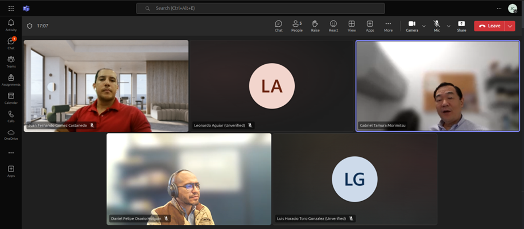Click the red Leave button
This screenshot has width=524, height=229.
(x=489, y=26)
